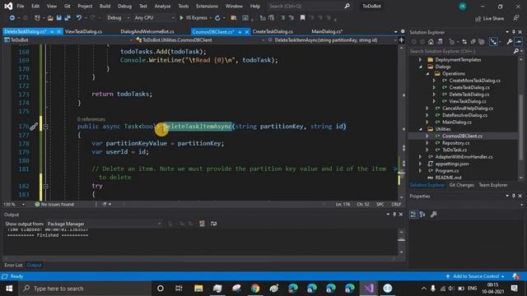
Task: Click the 0 references CodeLens link
Action: pos(91,119)
